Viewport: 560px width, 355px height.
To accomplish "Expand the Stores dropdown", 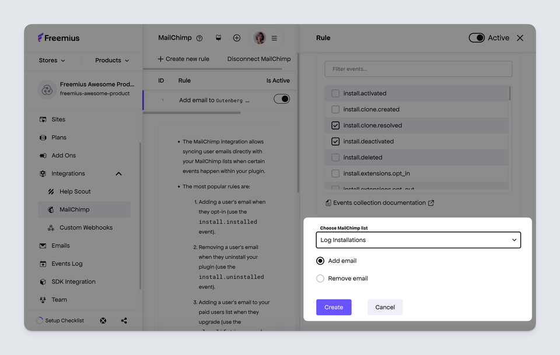I will point(52,61).
